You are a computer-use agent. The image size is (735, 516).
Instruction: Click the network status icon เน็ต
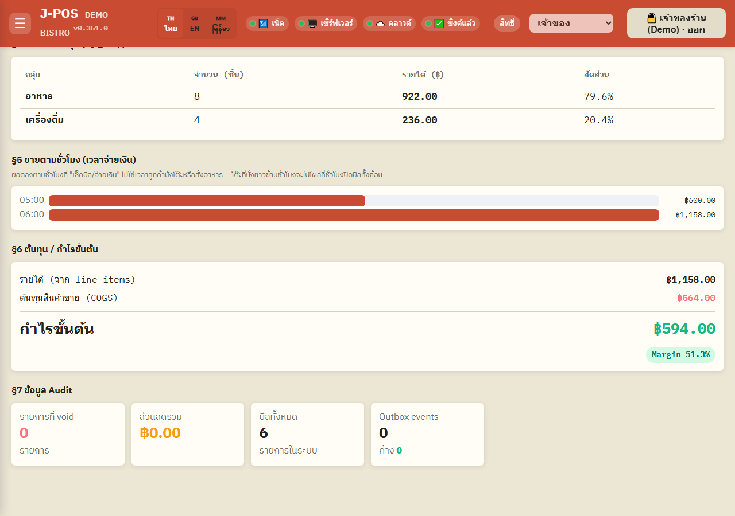pyautogui.click(x=264, y=24)
